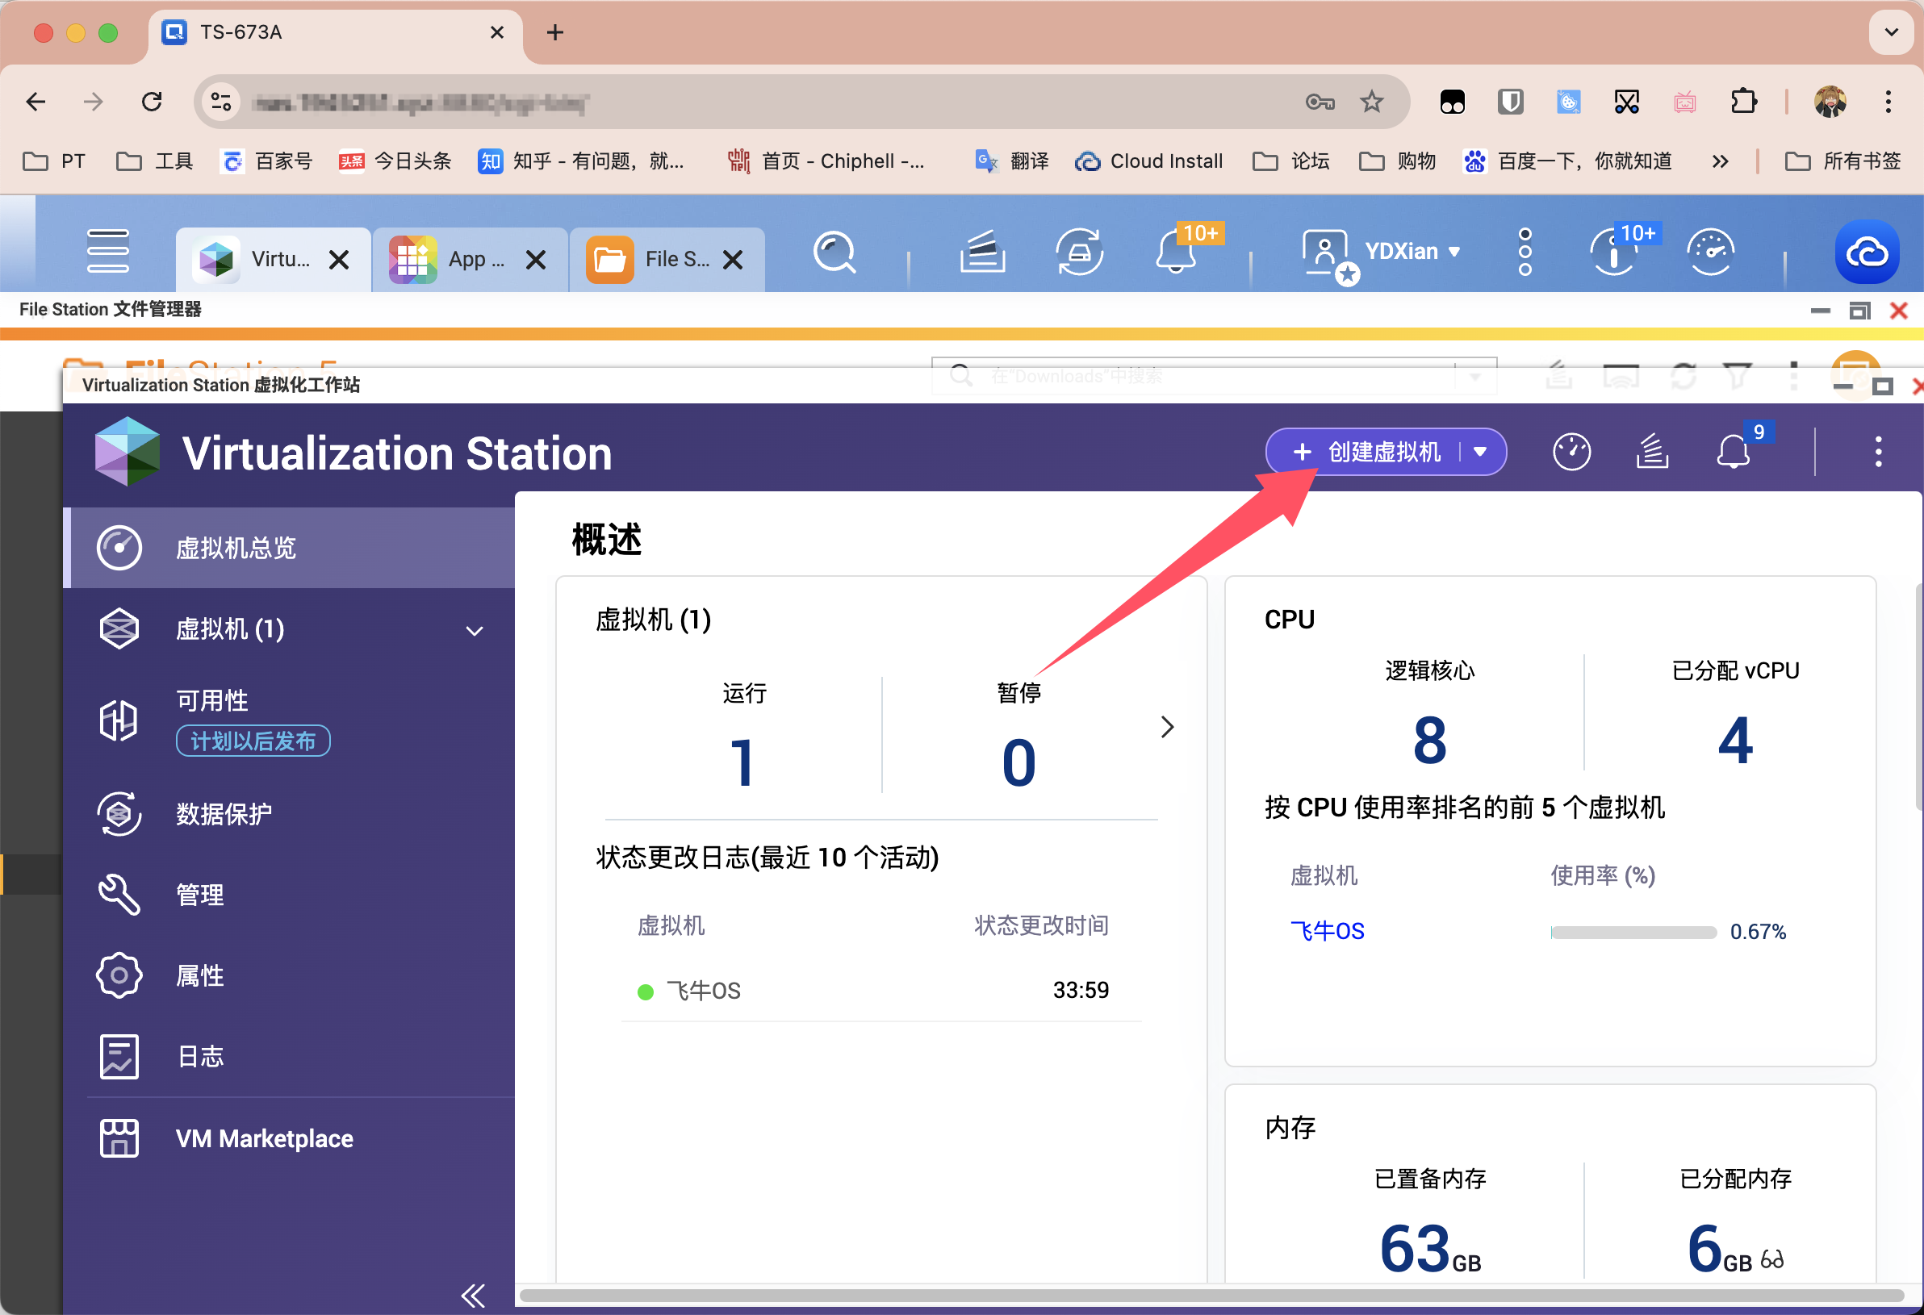
Task: Open the 所有书签 bookmarks folder
Action: point(1842,161)
